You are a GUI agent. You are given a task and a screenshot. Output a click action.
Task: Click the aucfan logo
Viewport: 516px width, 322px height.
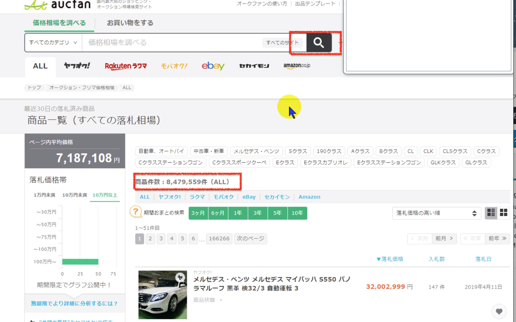coord(58,5)
